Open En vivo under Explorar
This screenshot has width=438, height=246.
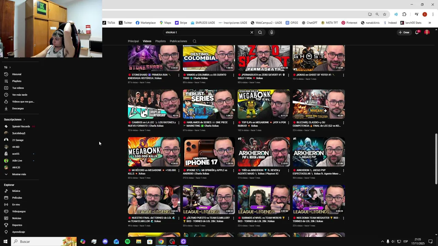tap(16, 205)
